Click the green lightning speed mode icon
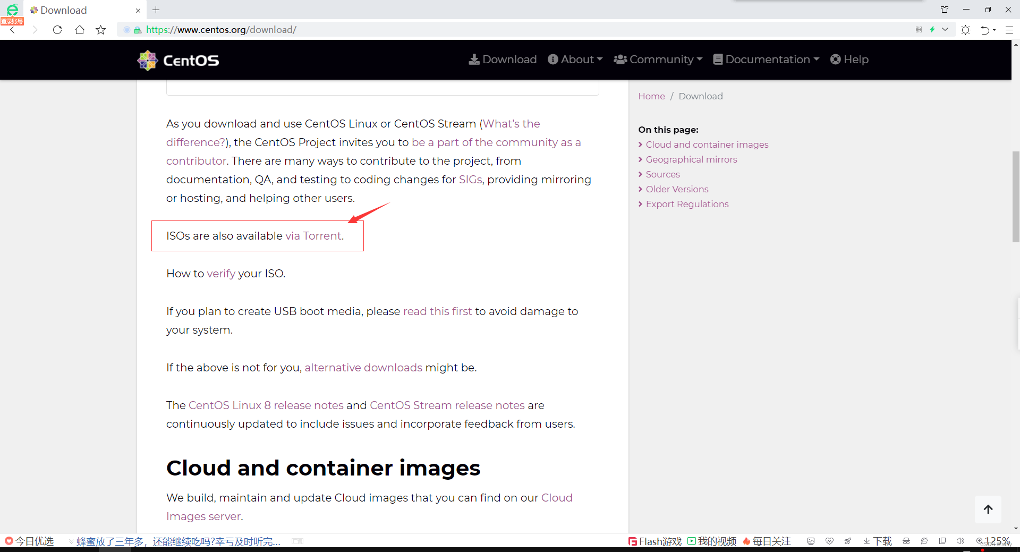1020x552 pixels. (932, 30)
